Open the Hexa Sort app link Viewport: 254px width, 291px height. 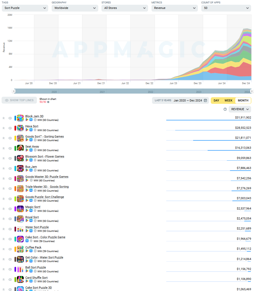coord(32,126)
